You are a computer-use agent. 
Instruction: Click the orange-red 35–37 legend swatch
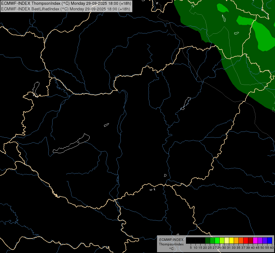[x=241, y=240]
